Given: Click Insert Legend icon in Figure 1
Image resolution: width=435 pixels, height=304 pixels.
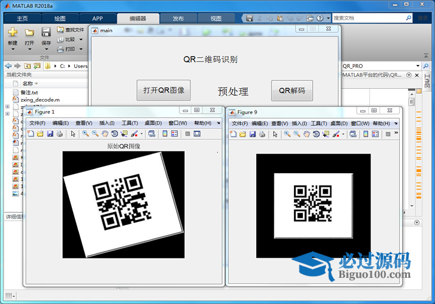Looking at the screenshot, I should 174,134.
